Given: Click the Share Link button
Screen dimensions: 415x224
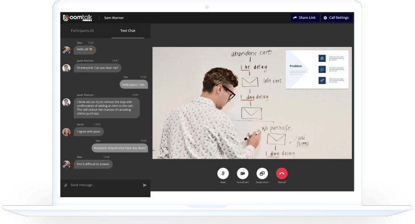Looking at the screenshot, I should pos(304,18).
